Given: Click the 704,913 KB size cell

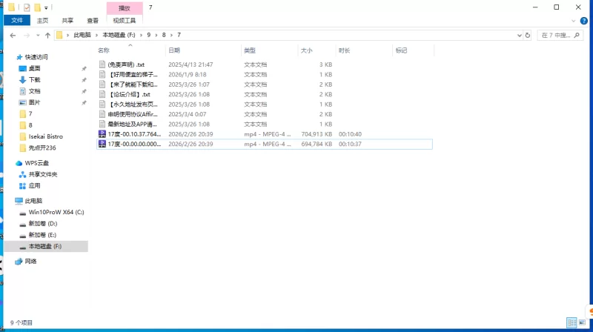Looking at the screenshot, I should (x=317, y=134).
